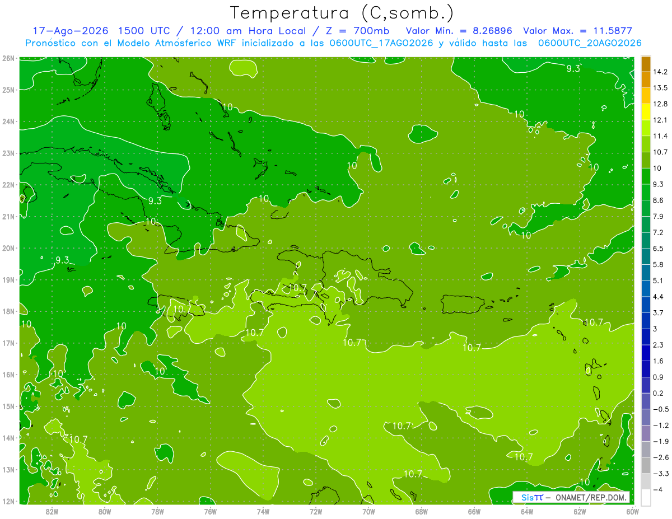Click the colorbar label "12.8"
This screenshot has height=519, width=672.
[x=661, y=104]
